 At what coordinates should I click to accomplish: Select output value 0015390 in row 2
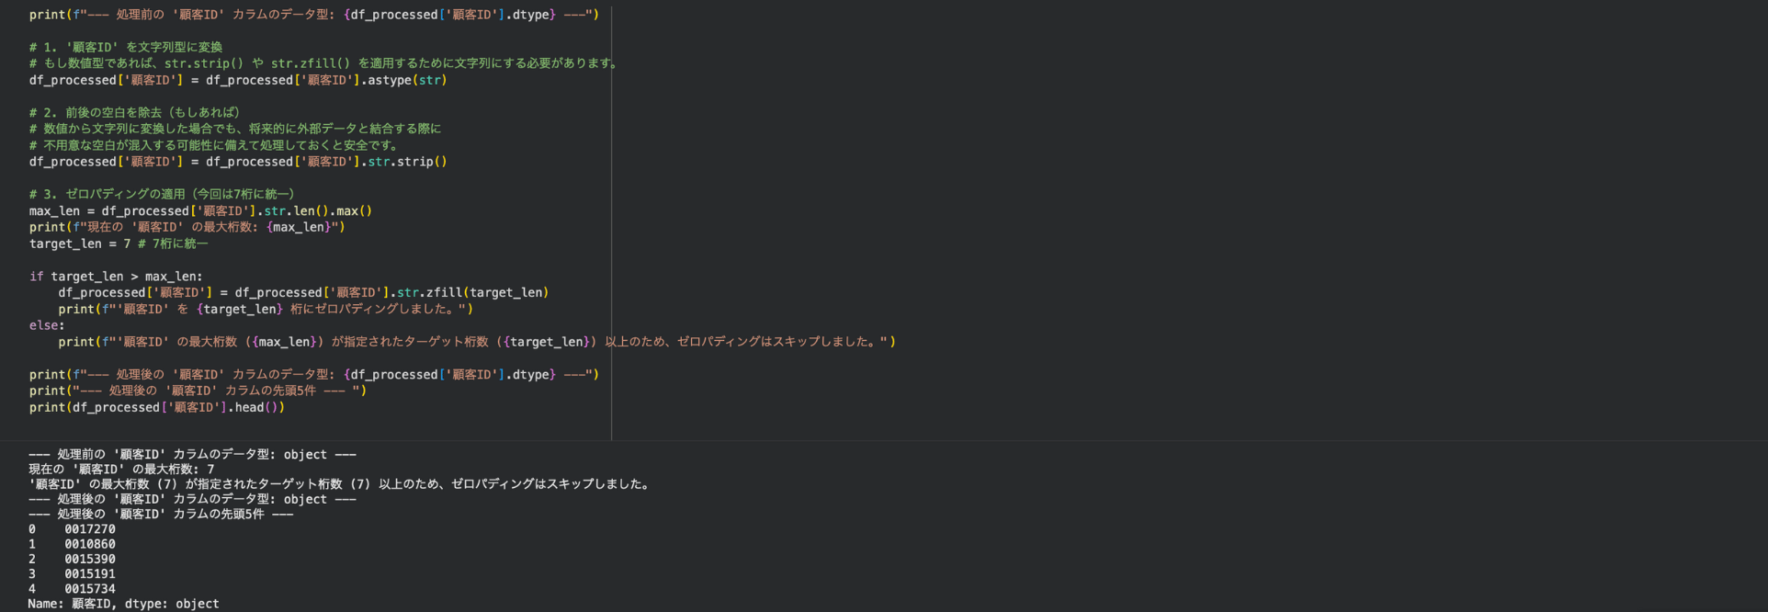click(x=90, y=559)
